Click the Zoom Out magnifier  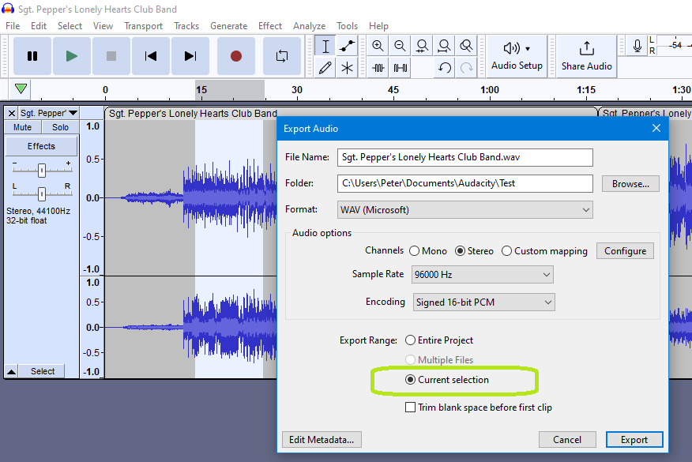tap(400, 46)
